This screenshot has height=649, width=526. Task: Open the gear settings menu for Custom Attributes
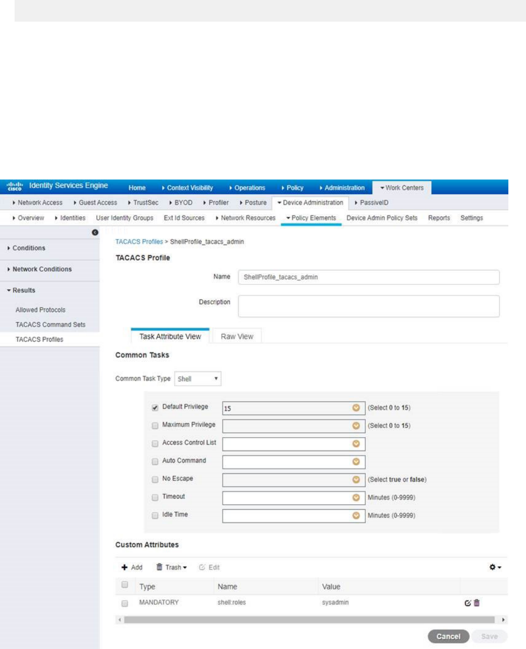point(495,567)
